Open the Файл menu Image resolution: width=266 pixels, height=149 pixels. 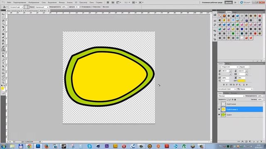tap(9, 2)
